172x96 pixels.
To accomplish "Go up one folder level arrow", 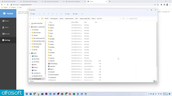I will [39, 19].
